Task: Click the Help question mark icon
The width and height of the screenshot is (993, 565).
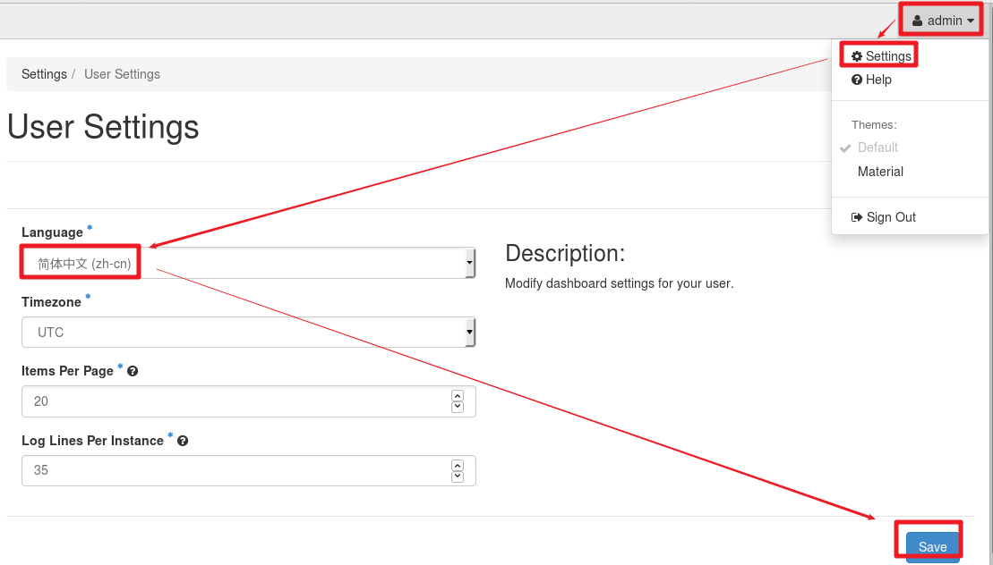Action: [x=857, y=80]
